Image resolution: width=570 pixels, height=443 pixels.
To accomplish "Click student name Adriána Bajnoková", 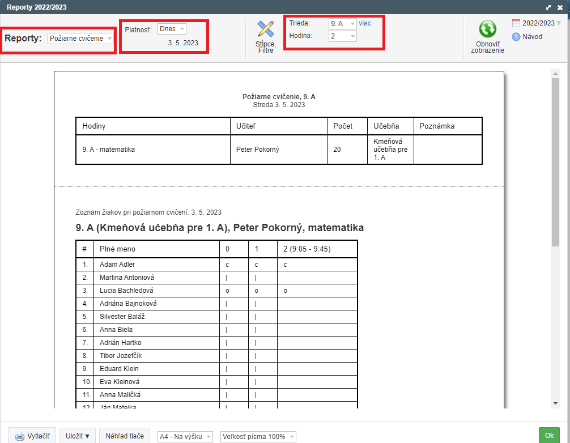I will pyautogui.click(x=128, y=304).
